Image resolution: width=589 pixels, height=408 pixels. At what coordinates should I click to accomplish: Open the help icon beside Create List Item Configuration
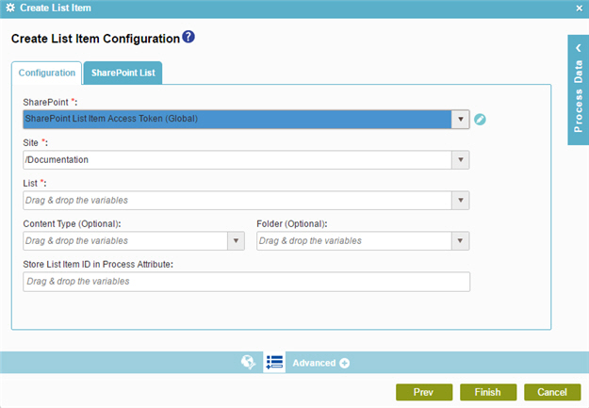tap(188, 37)
